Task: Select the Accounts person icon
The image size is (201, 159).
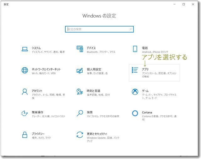Action: pyautogui.click(x=25, y=92)
